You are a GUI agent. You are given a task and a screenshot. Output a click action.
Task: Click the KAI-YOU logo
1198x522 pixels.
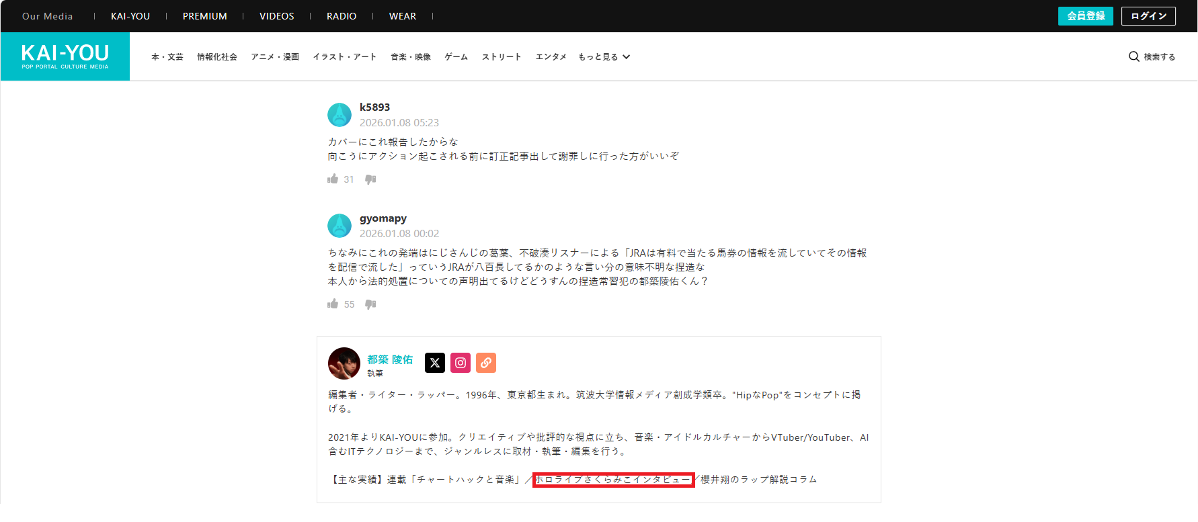65,56
